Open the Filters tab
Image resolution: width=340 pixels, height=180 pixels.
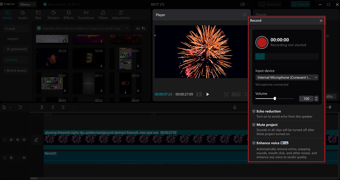pyautogui.click(x=103, y=15)
